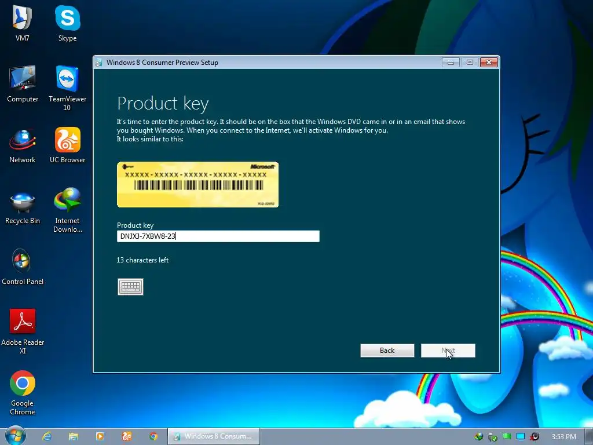Click the Next button
593x445 pixels.
[x=448, y=351]
